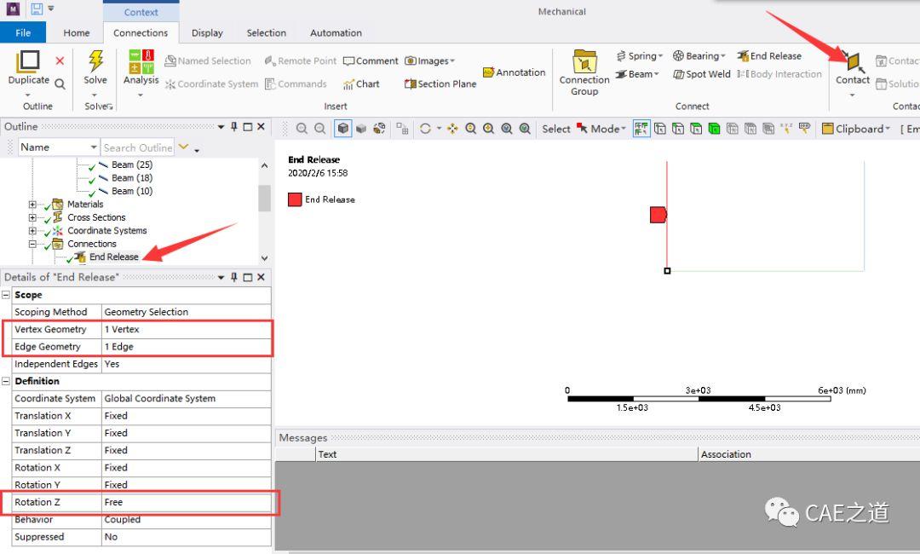Toggle edge selection filter
Image resolution: width=920 pixels, height=554 pixels.
pyautogui.click(x=678, y=128)
